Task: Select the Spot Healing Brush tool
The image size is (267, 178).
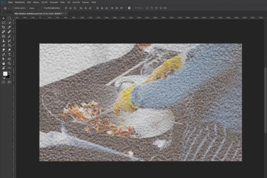Action: coord(4,32)
